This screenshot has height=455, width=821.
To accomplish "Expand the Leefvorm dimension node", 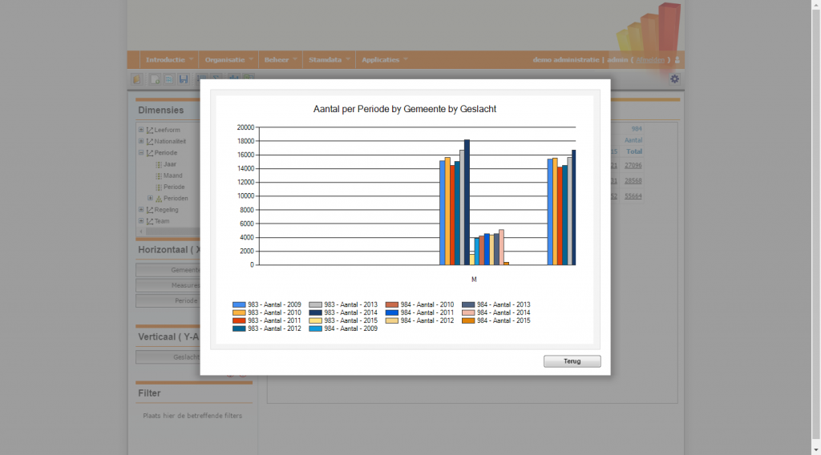I will (141, 130).
